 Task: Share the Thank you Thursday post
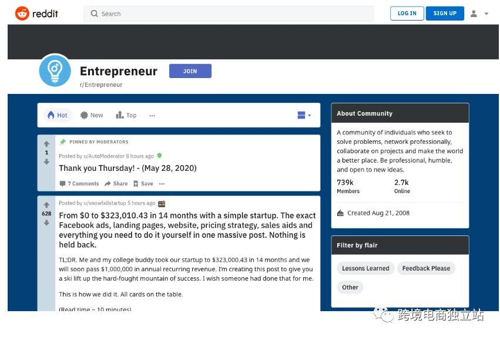coord(116,184)
